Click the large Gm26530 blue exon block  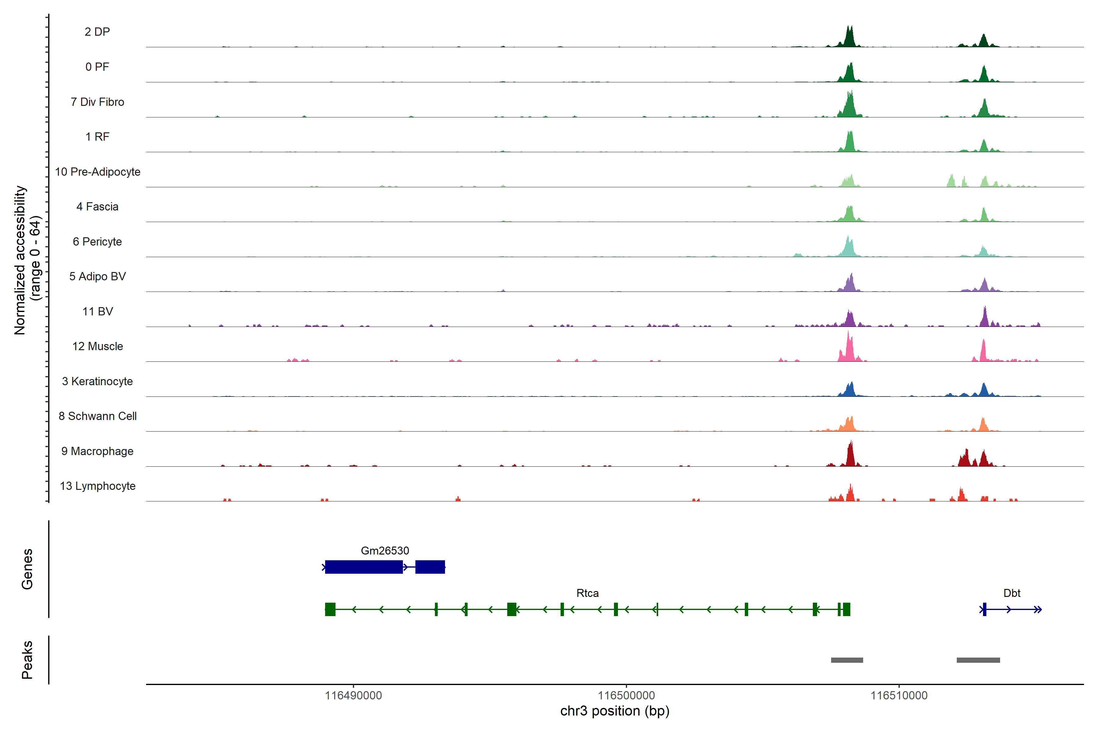coord(364,567)
